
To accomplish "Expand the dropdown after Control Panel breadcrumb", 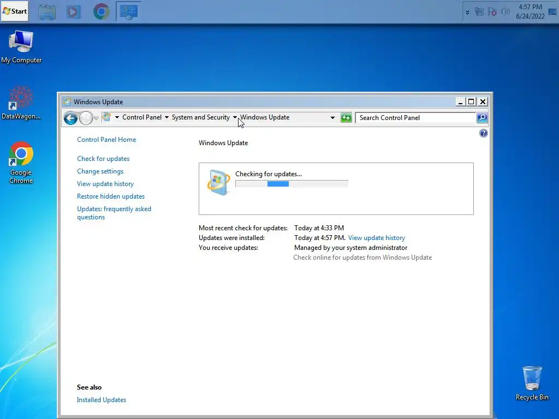I will (x=166, y=117).
